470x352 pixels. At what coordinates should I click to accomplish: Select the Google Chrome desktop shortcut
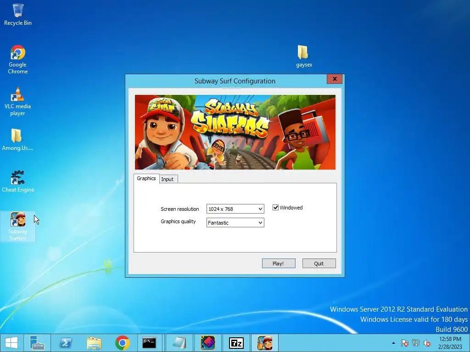click(x=18, y=59)
